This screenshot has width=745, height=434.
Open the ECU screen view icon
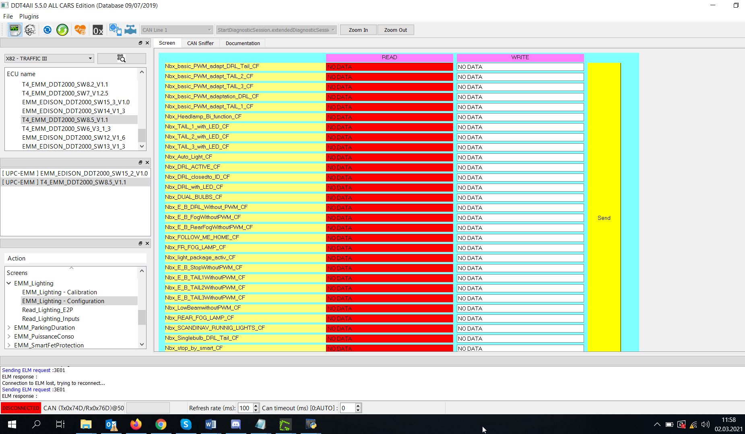tap(15, 29)
